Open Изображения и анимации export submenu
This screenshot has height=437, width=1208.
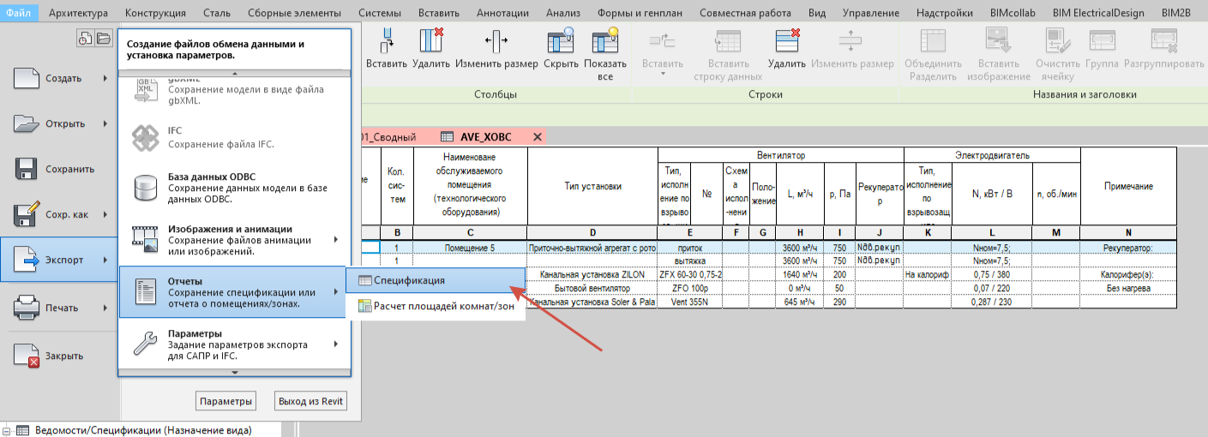point(235,239)
